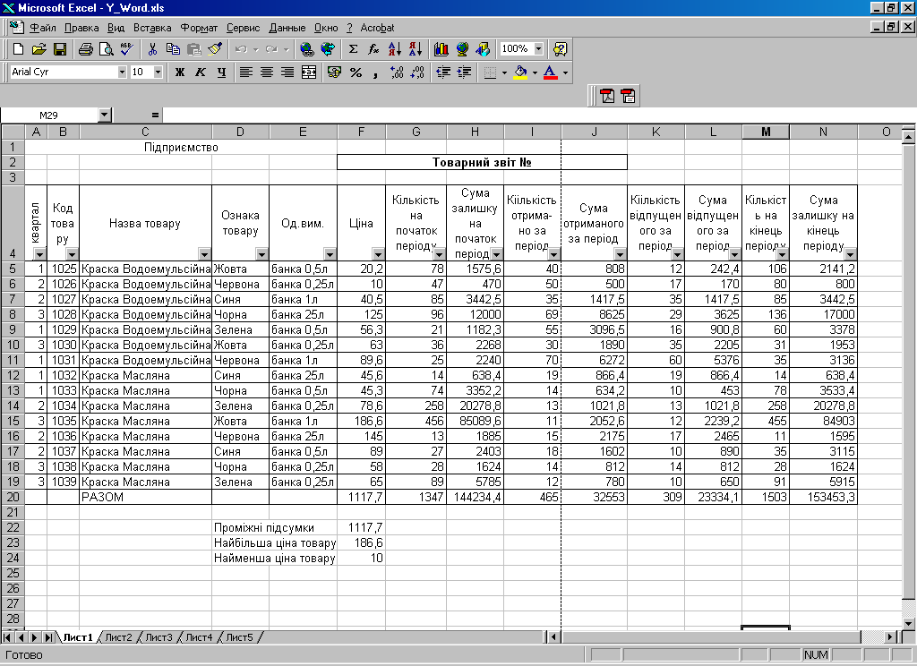Click the formula bar input field
Viewport: 917px width, 666px height.
pyautogui.click(x=538, y=115)
